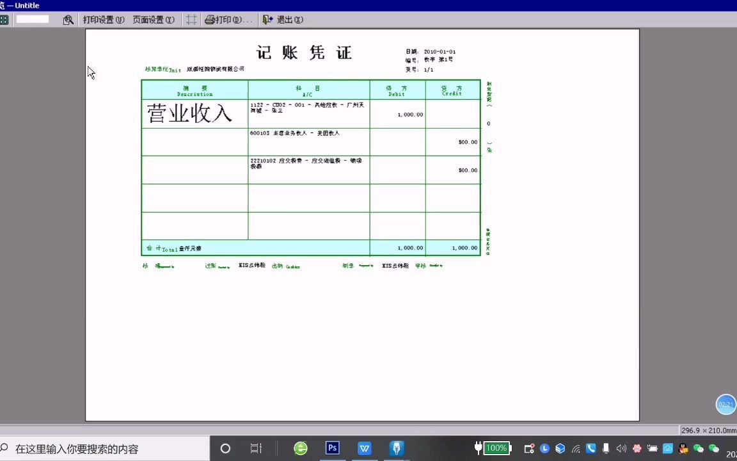Open 打印设置 print settings

[103, 20]
